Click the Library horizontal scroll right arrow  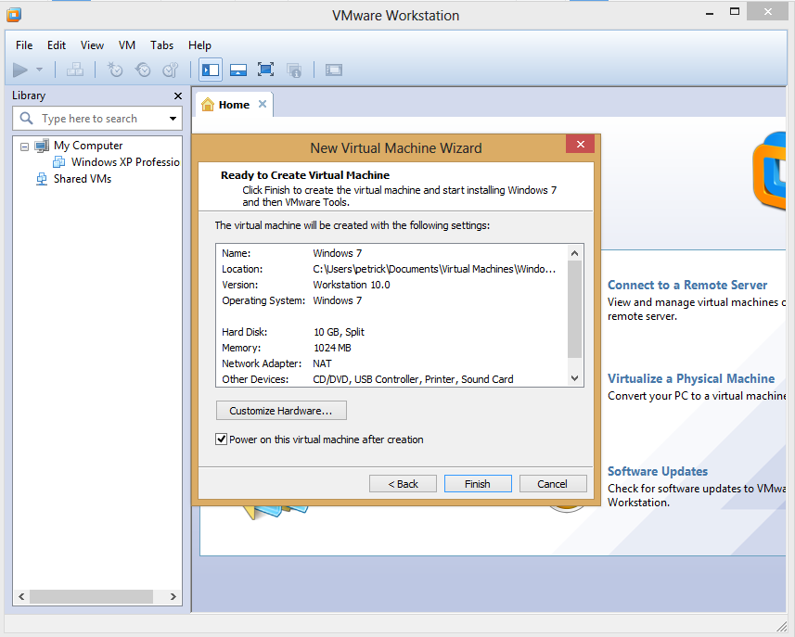173,596
